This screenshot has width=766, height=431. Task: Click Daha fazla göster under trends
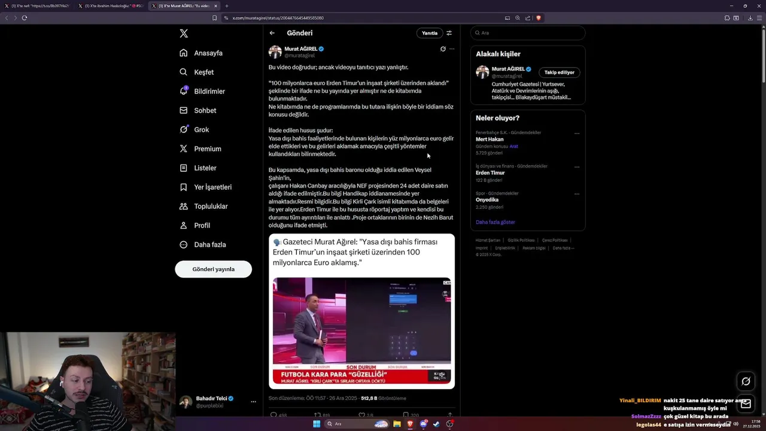496,222
